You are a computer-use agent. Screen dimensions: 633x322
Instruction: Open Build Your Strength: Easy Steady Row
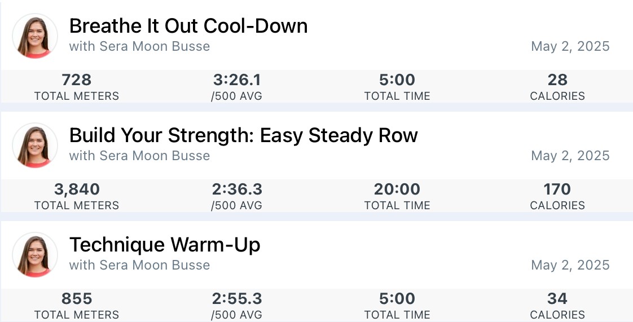pos(243,135)
